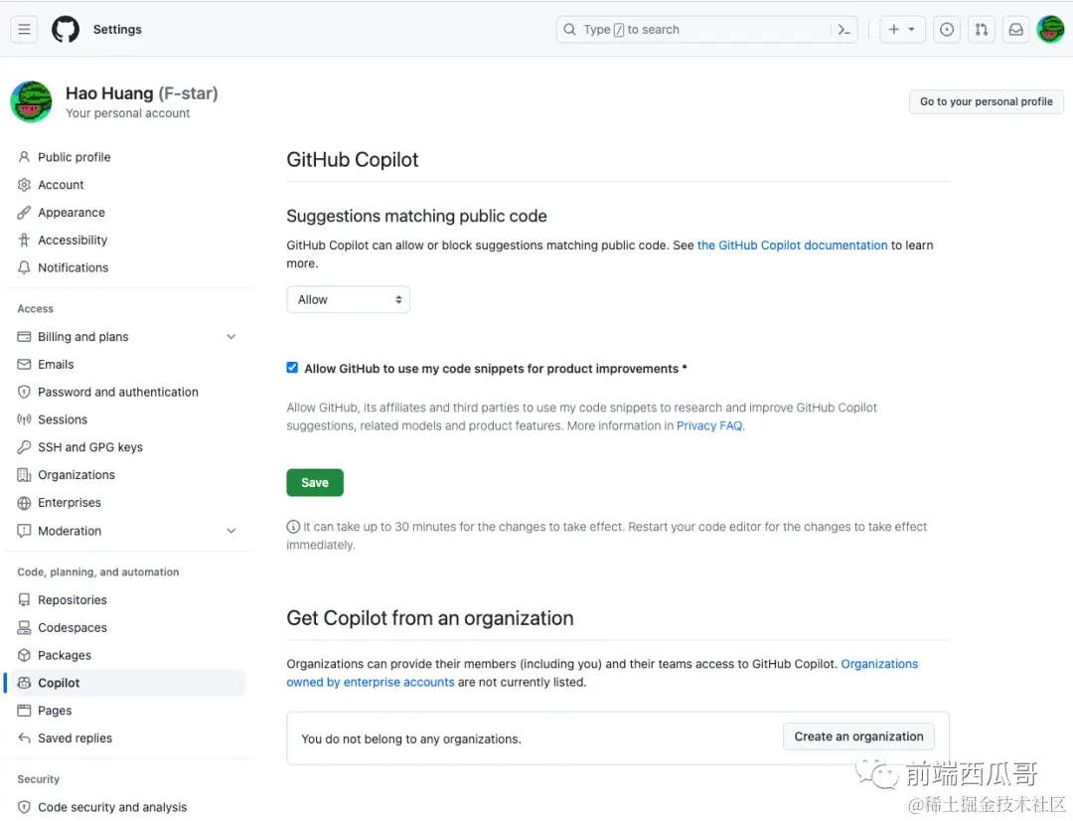The width and height of the screenshot is (1073, 821).
Task: Click the green Save button
Action: (315, 483)
